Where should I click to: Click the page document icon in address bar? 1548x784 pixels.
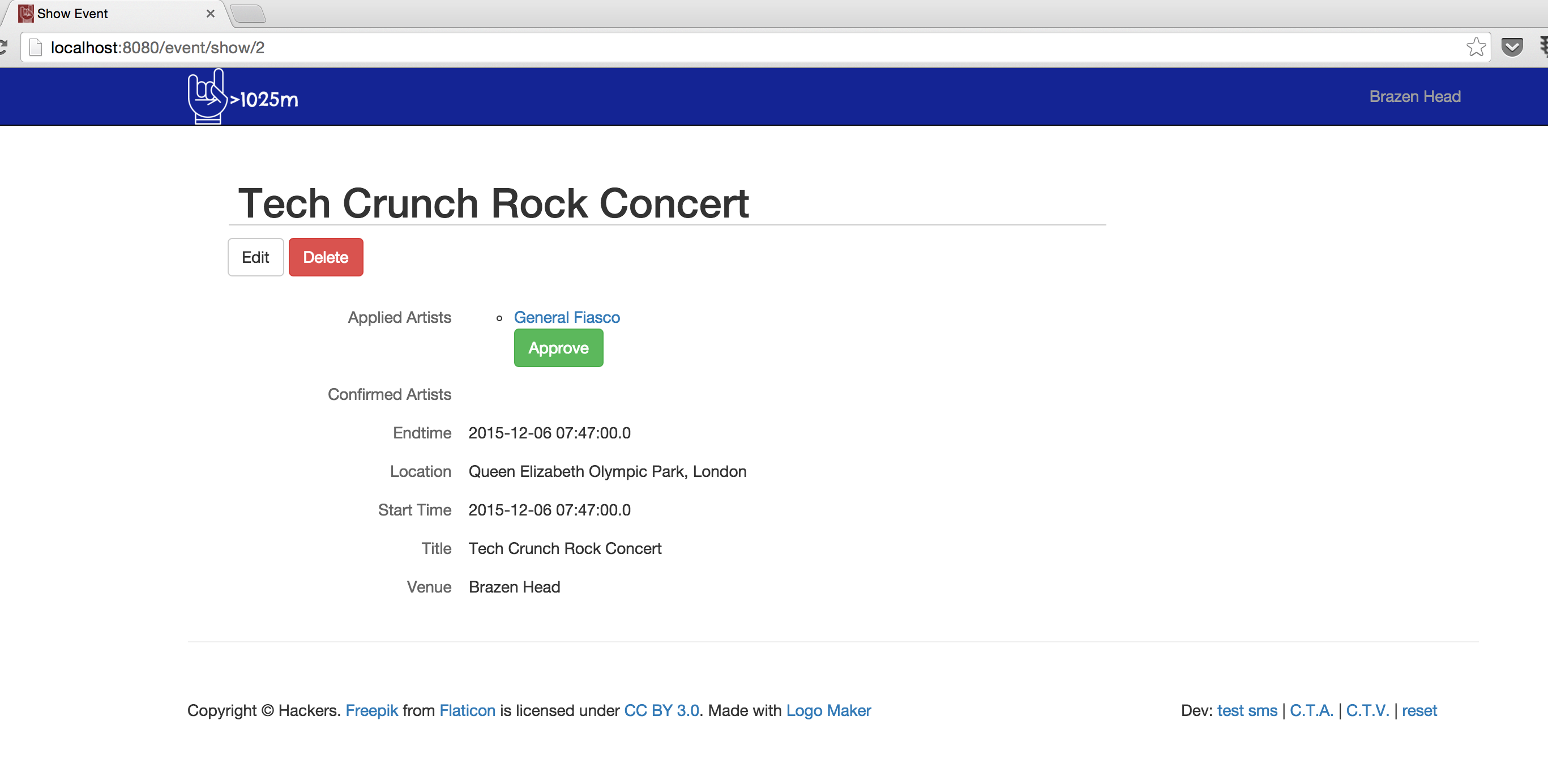[36, 47]
